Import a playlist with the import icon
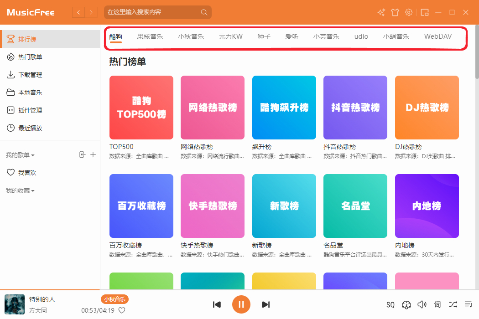Image resolution: width=479 pixels, height=319 pixels. click(82, 155)
